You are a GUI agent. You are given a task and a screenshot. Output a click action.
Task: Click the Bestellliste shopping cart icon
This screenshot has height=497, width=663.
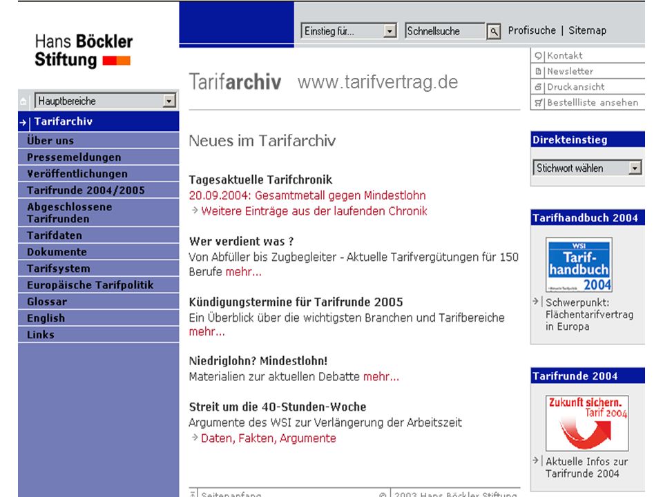coord(538,103)
